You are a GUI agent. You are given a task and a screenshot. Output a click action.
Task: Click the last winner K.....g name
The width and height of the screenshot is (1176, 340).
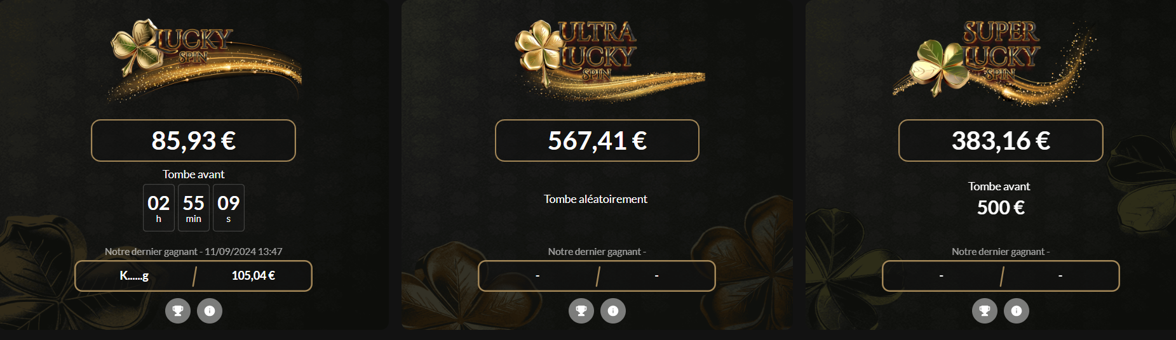(x=134, y=275)
